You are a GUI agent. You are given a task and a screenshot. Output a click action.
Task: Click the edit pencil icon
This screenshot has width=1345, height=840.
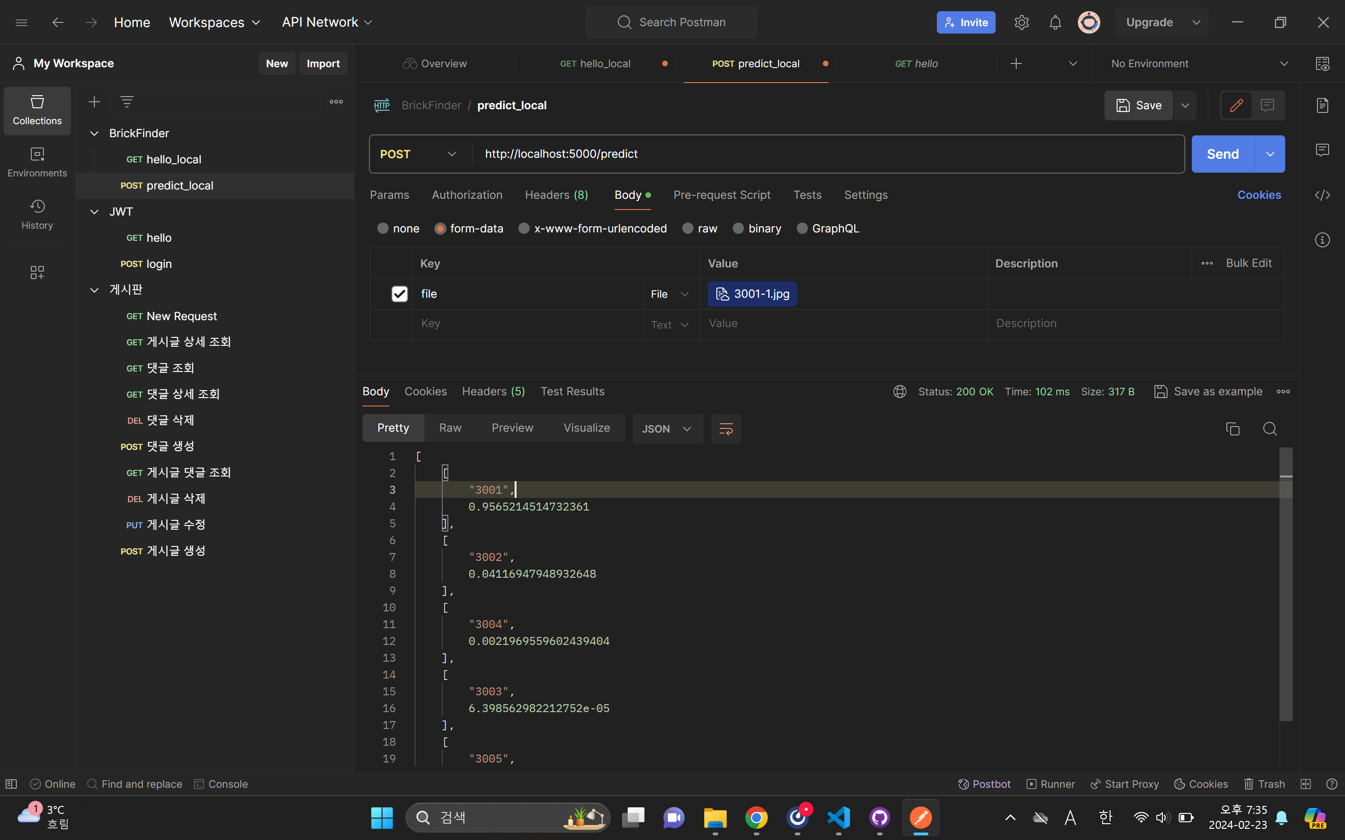pos(1236,105)
